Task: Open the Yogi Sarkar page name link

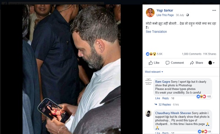Action: click(x=165, y=10)
